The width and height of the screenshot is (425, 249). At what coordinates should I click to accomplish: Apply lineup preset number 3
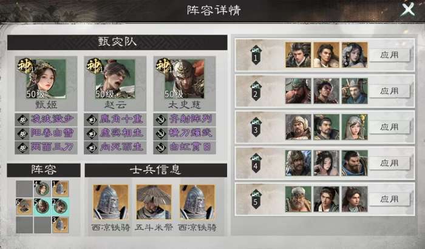pos(389,127)
